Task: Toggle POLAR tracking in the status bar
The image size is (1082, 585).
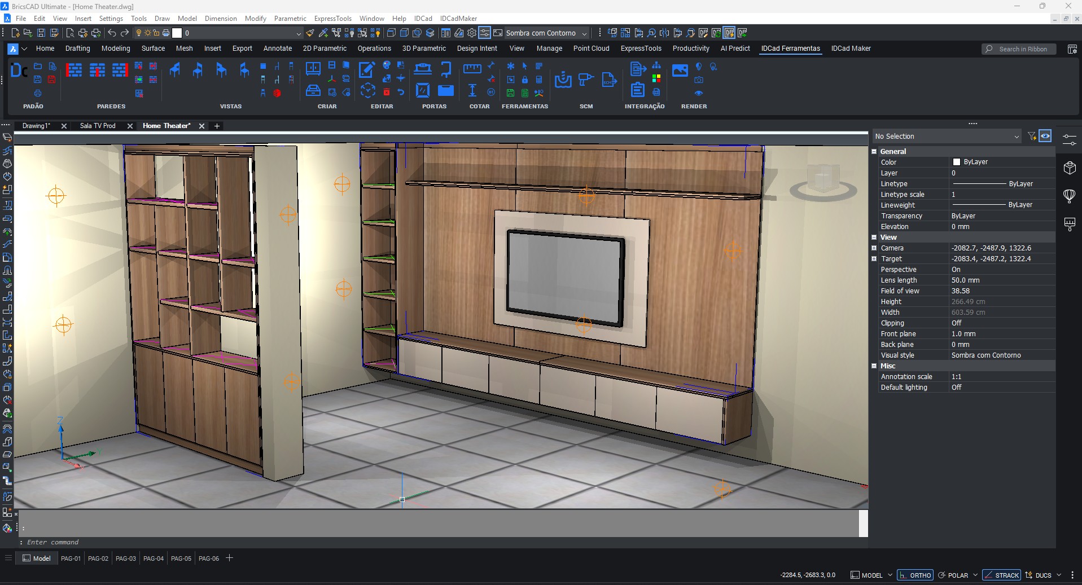Action: (x=953, y=575)
